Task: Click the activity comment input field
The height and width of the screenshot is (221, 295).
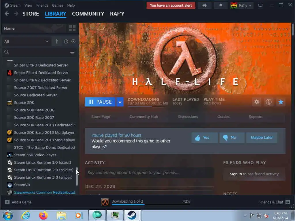Action: 150,173
